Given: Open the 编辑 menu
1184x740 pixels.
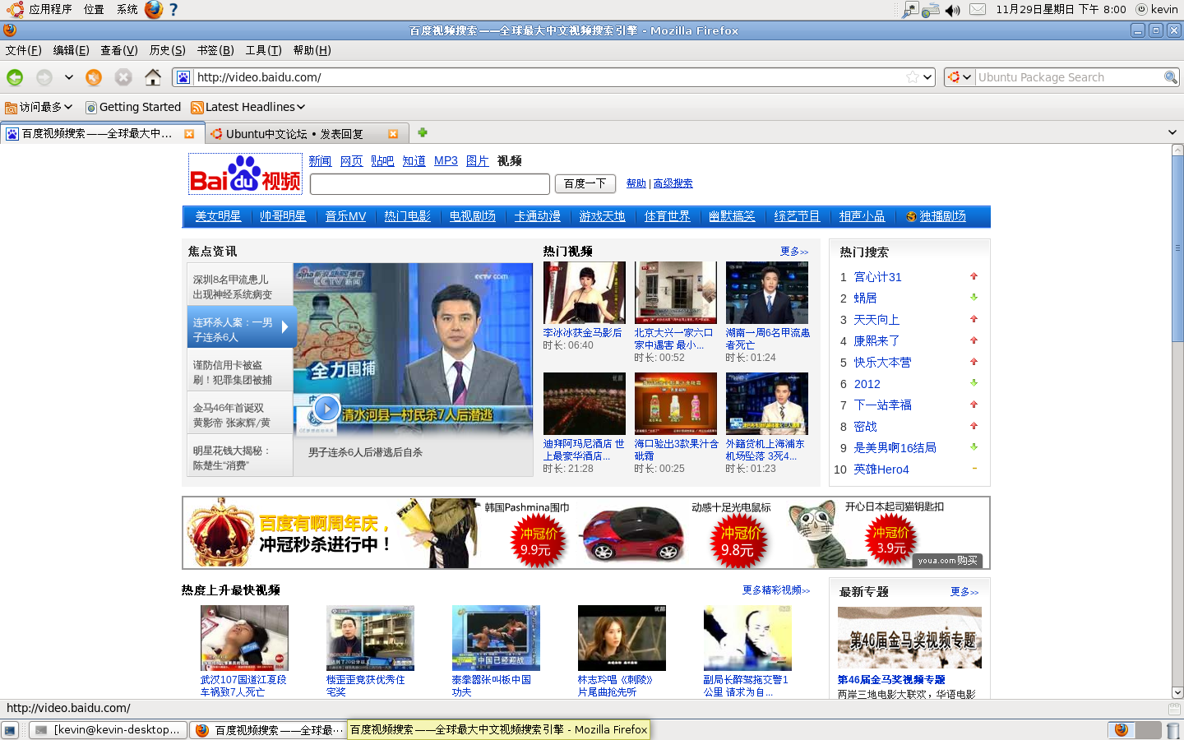Looking at the screenshot, I should click(72, 50).
